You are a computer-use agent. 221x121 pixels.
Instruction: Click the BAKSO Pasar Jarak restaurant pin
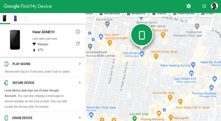coord(156,56)
